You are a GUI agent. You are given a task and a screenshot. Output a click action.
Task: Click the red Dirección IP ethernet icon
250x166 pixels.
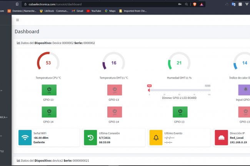click(x=221, y=137)
